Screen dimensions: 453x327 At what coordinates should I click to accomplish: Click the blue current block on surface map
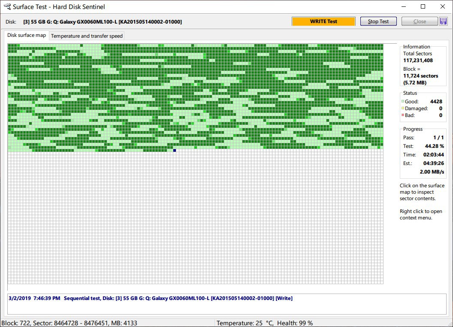[175, 150]
